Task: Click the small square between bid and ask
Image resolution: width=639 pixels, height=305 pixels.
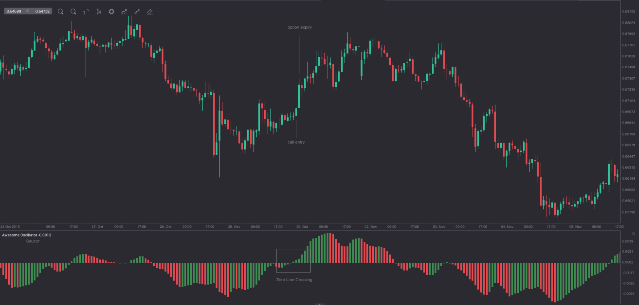Action: tap(28, 11)
